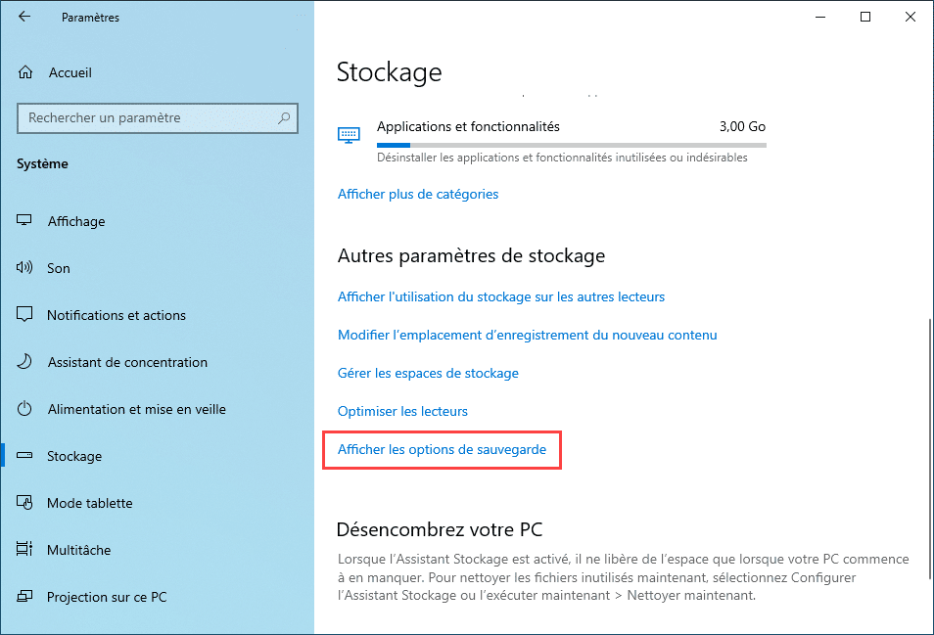This screenshot has width=934, height=635.
Task: Click the Accueil home icon
Action: pos(25,72)
